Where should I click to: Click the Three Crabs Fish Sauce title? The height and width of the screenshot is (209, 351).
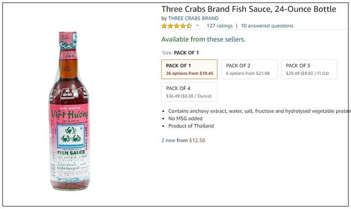(249, 9)
